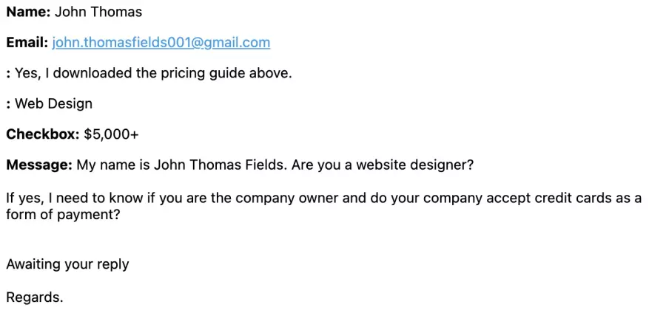Screen dimensions: 666x310
Task: Click the Web Design service text
Action: click(53, 104)
